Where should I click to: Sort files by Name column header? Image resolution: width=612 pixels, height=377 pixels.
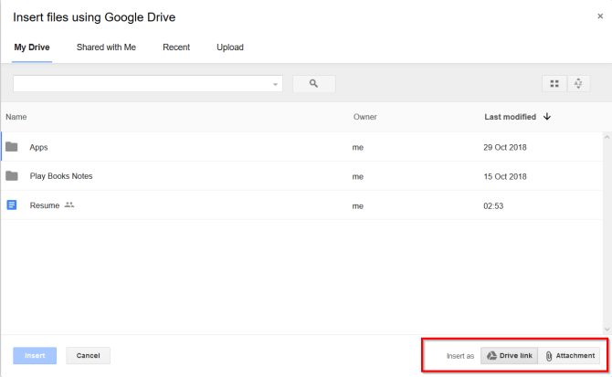click(16, 117)
